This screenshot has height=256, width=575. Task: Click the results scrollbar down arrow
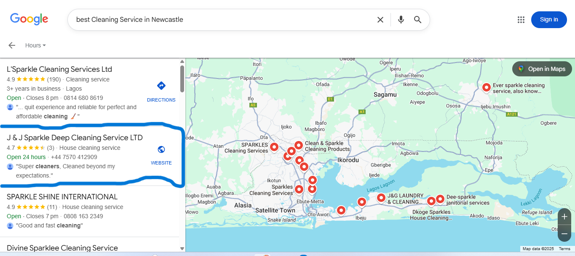[x=182, y=248]
